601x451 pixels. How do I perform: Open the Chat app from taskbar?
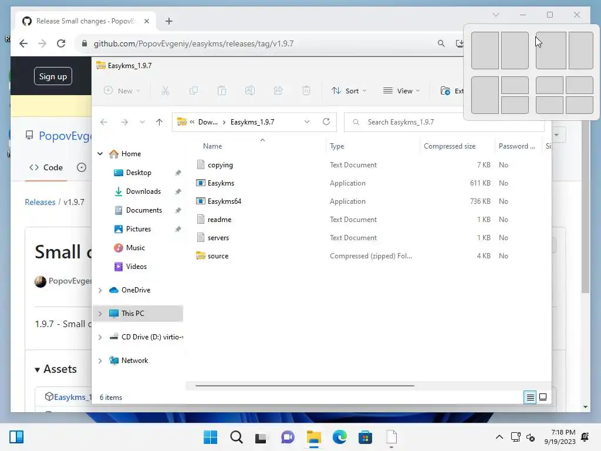tap(288, 437)
